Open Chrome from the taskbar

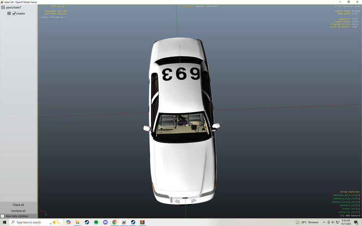[114, 222]
